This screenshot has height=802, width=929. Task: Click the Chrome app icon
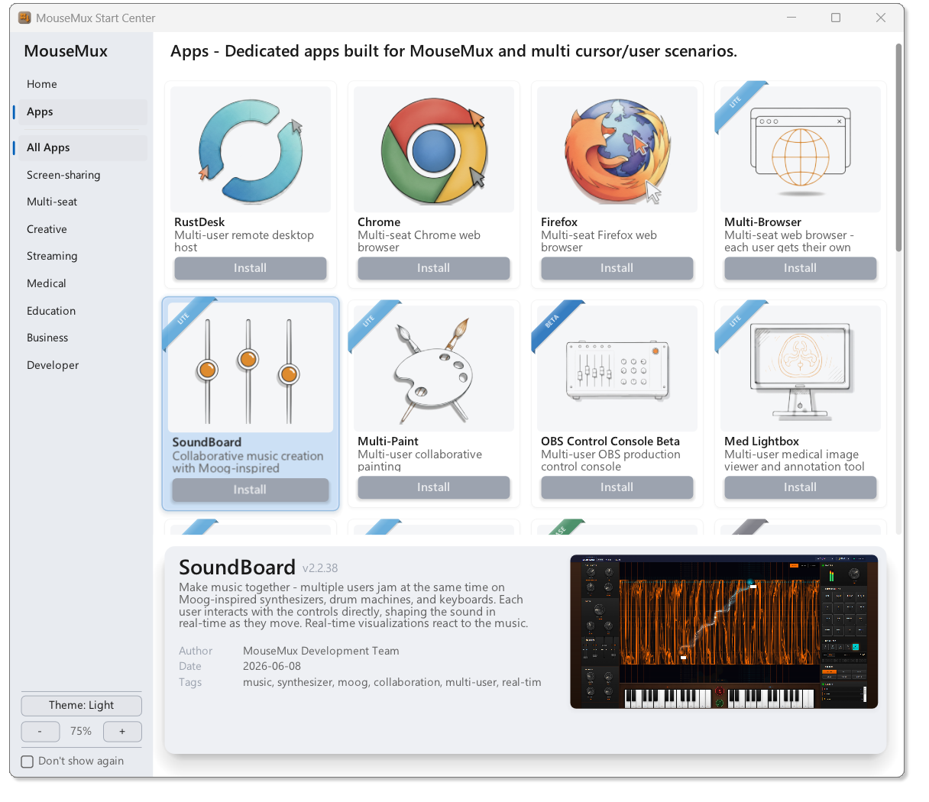coord(434,150)
